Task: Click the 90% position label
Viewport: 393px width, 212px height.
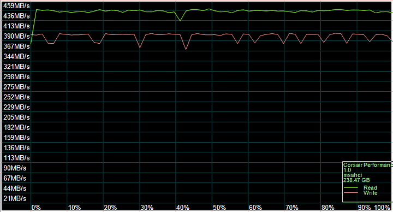Action: click(x=364, y=208)
